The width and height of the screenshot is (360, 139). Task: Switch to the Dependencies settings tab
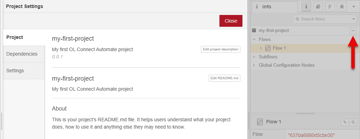[x=22, y=54]
